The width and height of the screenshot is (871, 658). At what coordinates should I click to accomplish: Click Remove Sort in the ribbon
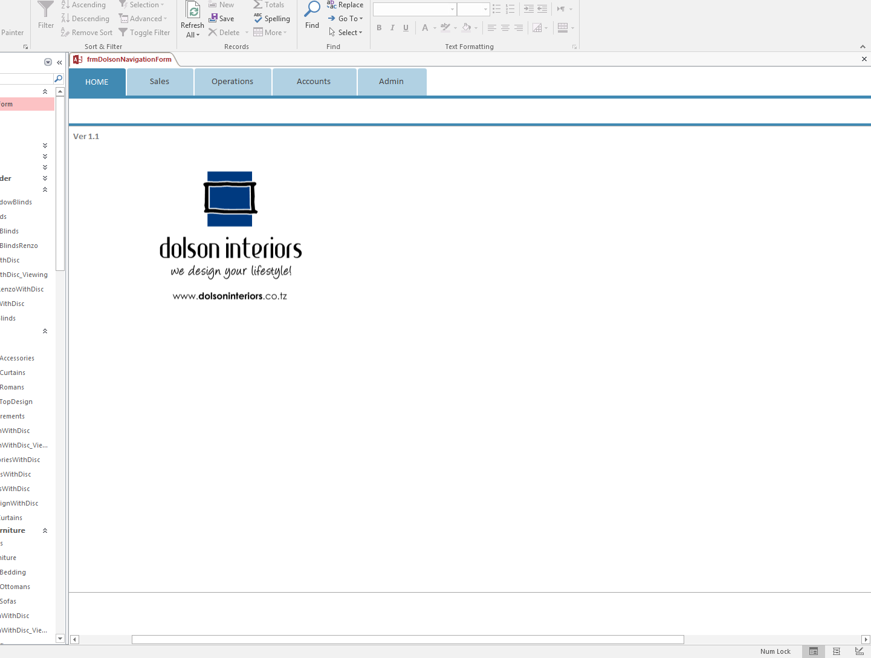(x=86, y=33)
